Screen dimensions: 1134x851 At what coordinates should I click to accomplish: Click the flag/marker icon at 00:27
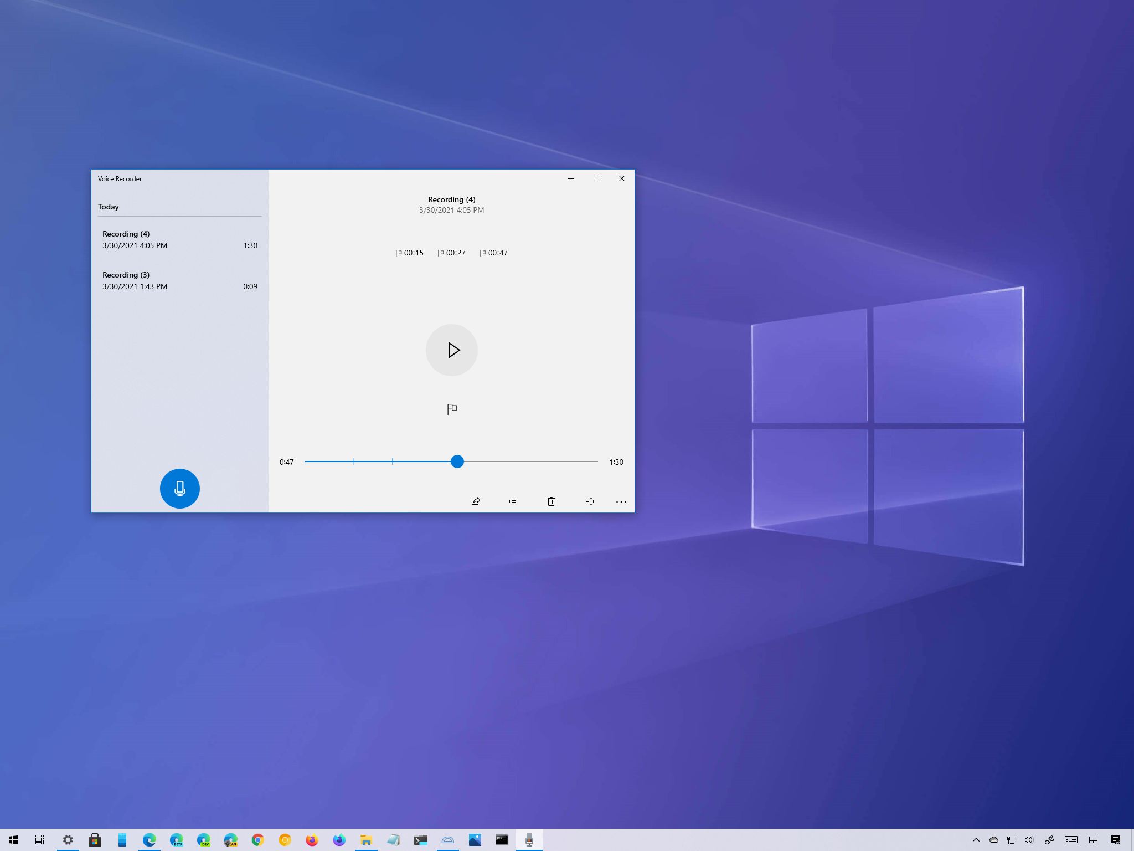tap(441, 252)
